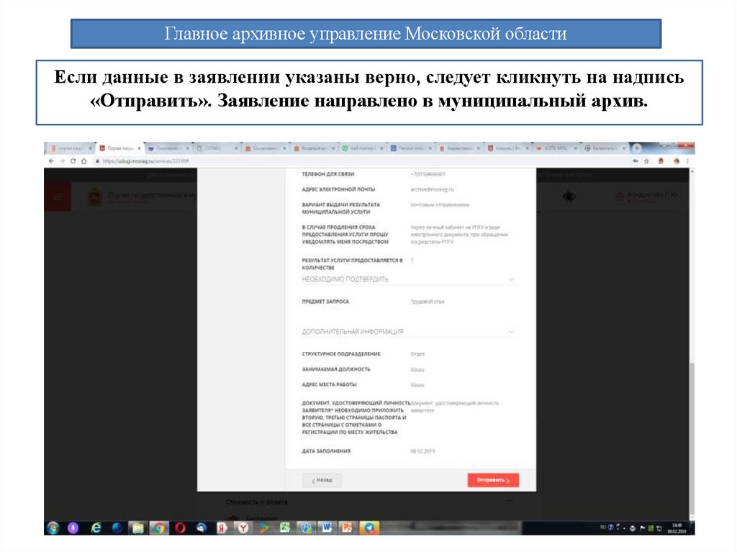This screenshot has height=552, width=737.
Task: Launch Internet Explorer from the taskbar
Action: tap(96, 528)
